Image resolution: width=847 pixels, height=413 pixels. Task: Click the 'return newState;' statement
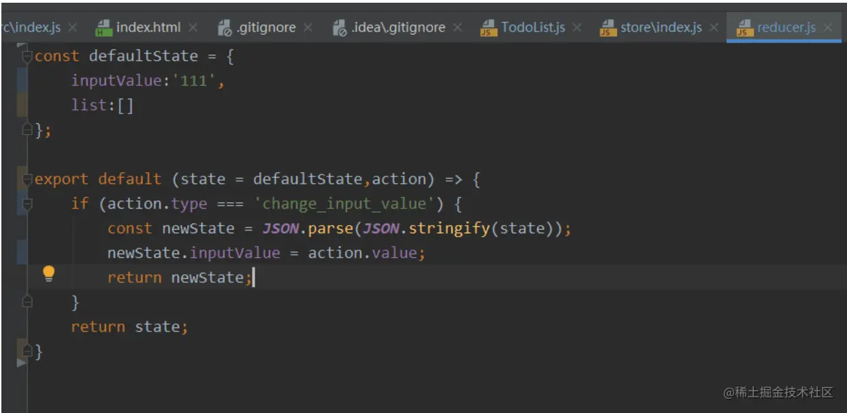pos(180,278)
